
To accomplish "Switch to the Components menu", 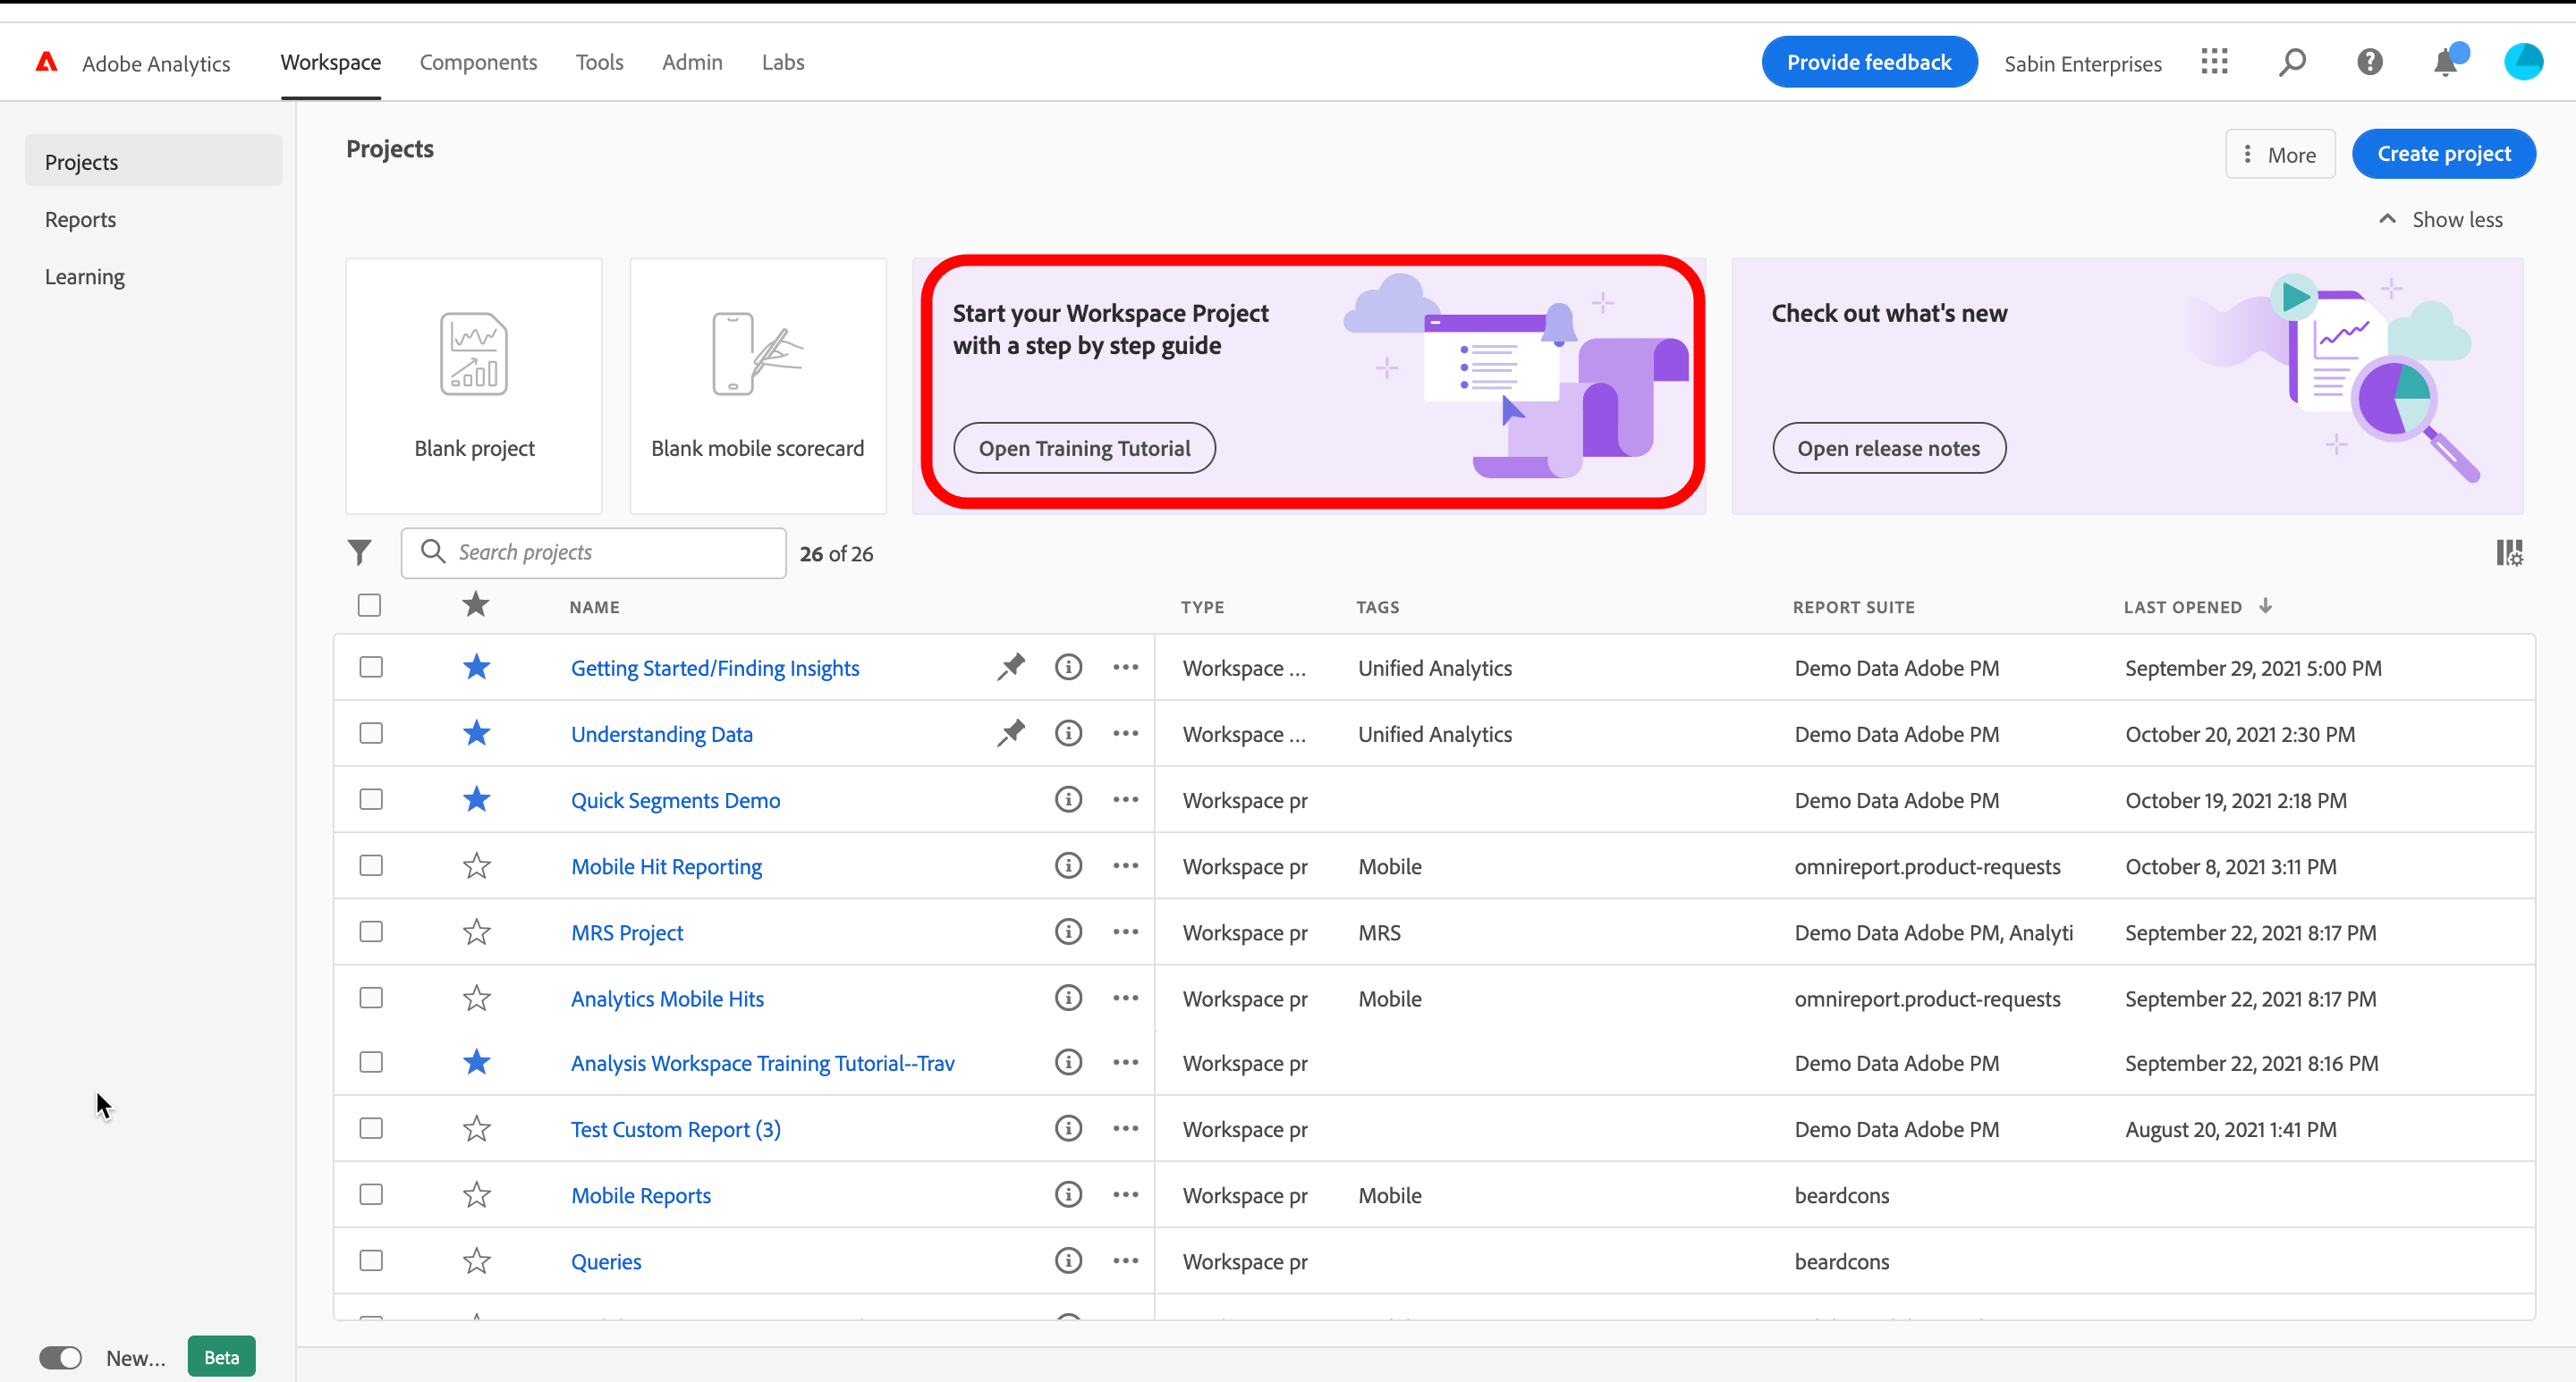I will pyautogui.click(x=478, y=62).
